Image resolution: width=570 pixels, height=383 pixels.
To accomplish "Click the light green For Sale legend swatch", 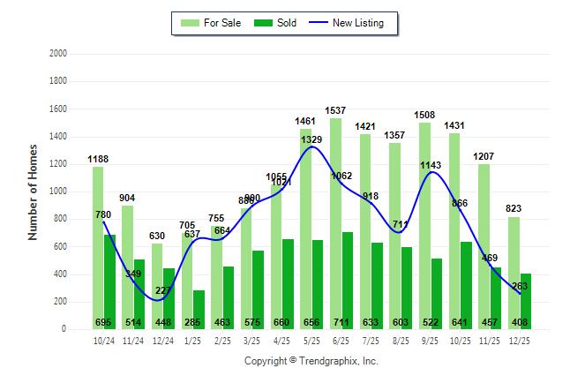I will 190,23.
